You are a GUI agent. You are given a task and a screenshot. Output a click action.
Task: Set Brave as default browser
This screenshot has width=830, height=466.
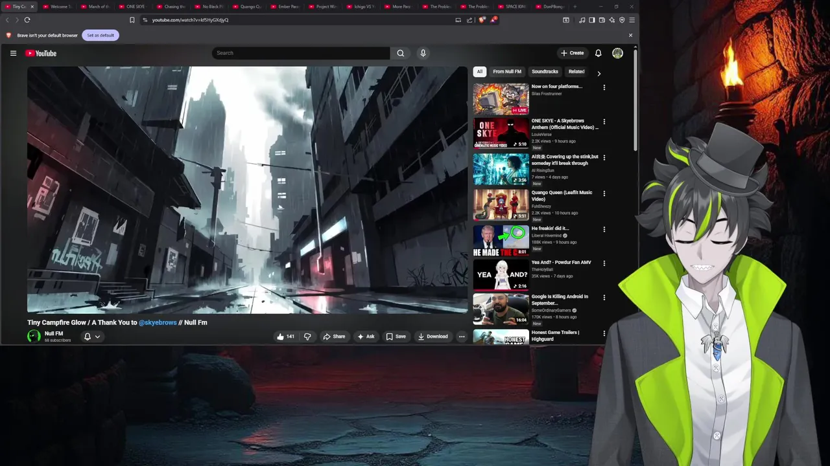101,35
